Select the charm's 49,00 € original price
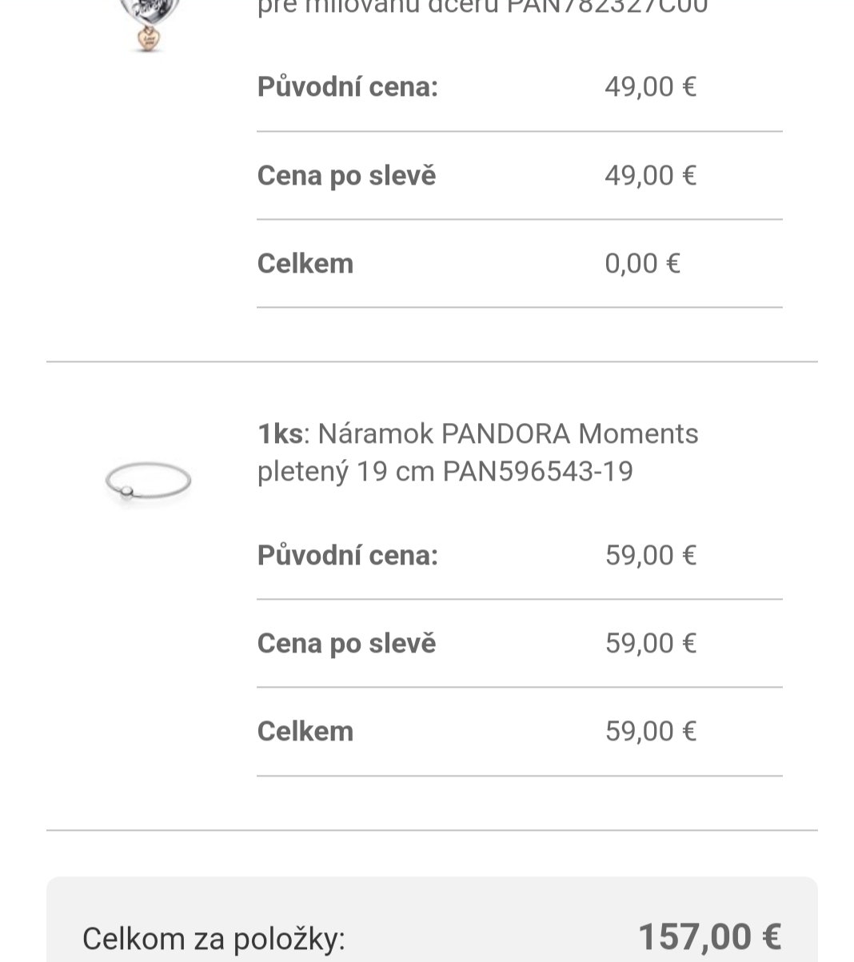The width and height of the screenshot is (854, 962). pyautogui.click(x=650, y=86)
